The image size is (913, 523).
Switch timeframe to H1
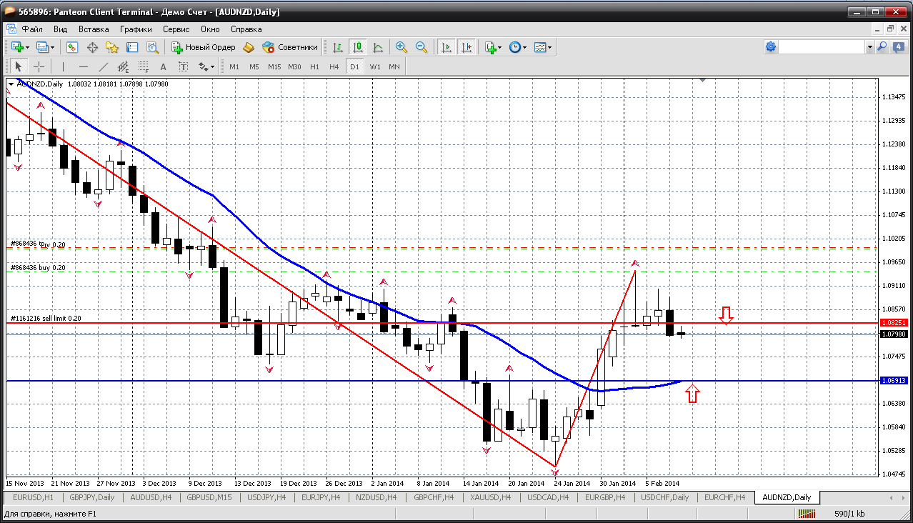[314, 66]
